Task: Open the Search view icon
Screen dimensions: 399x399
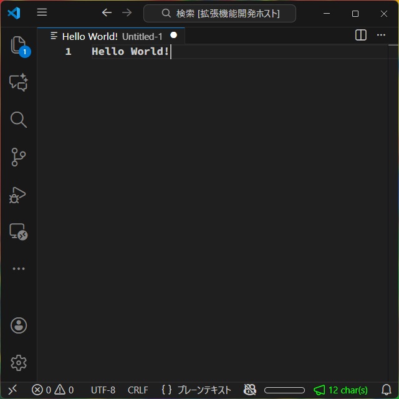Action: 19,120
